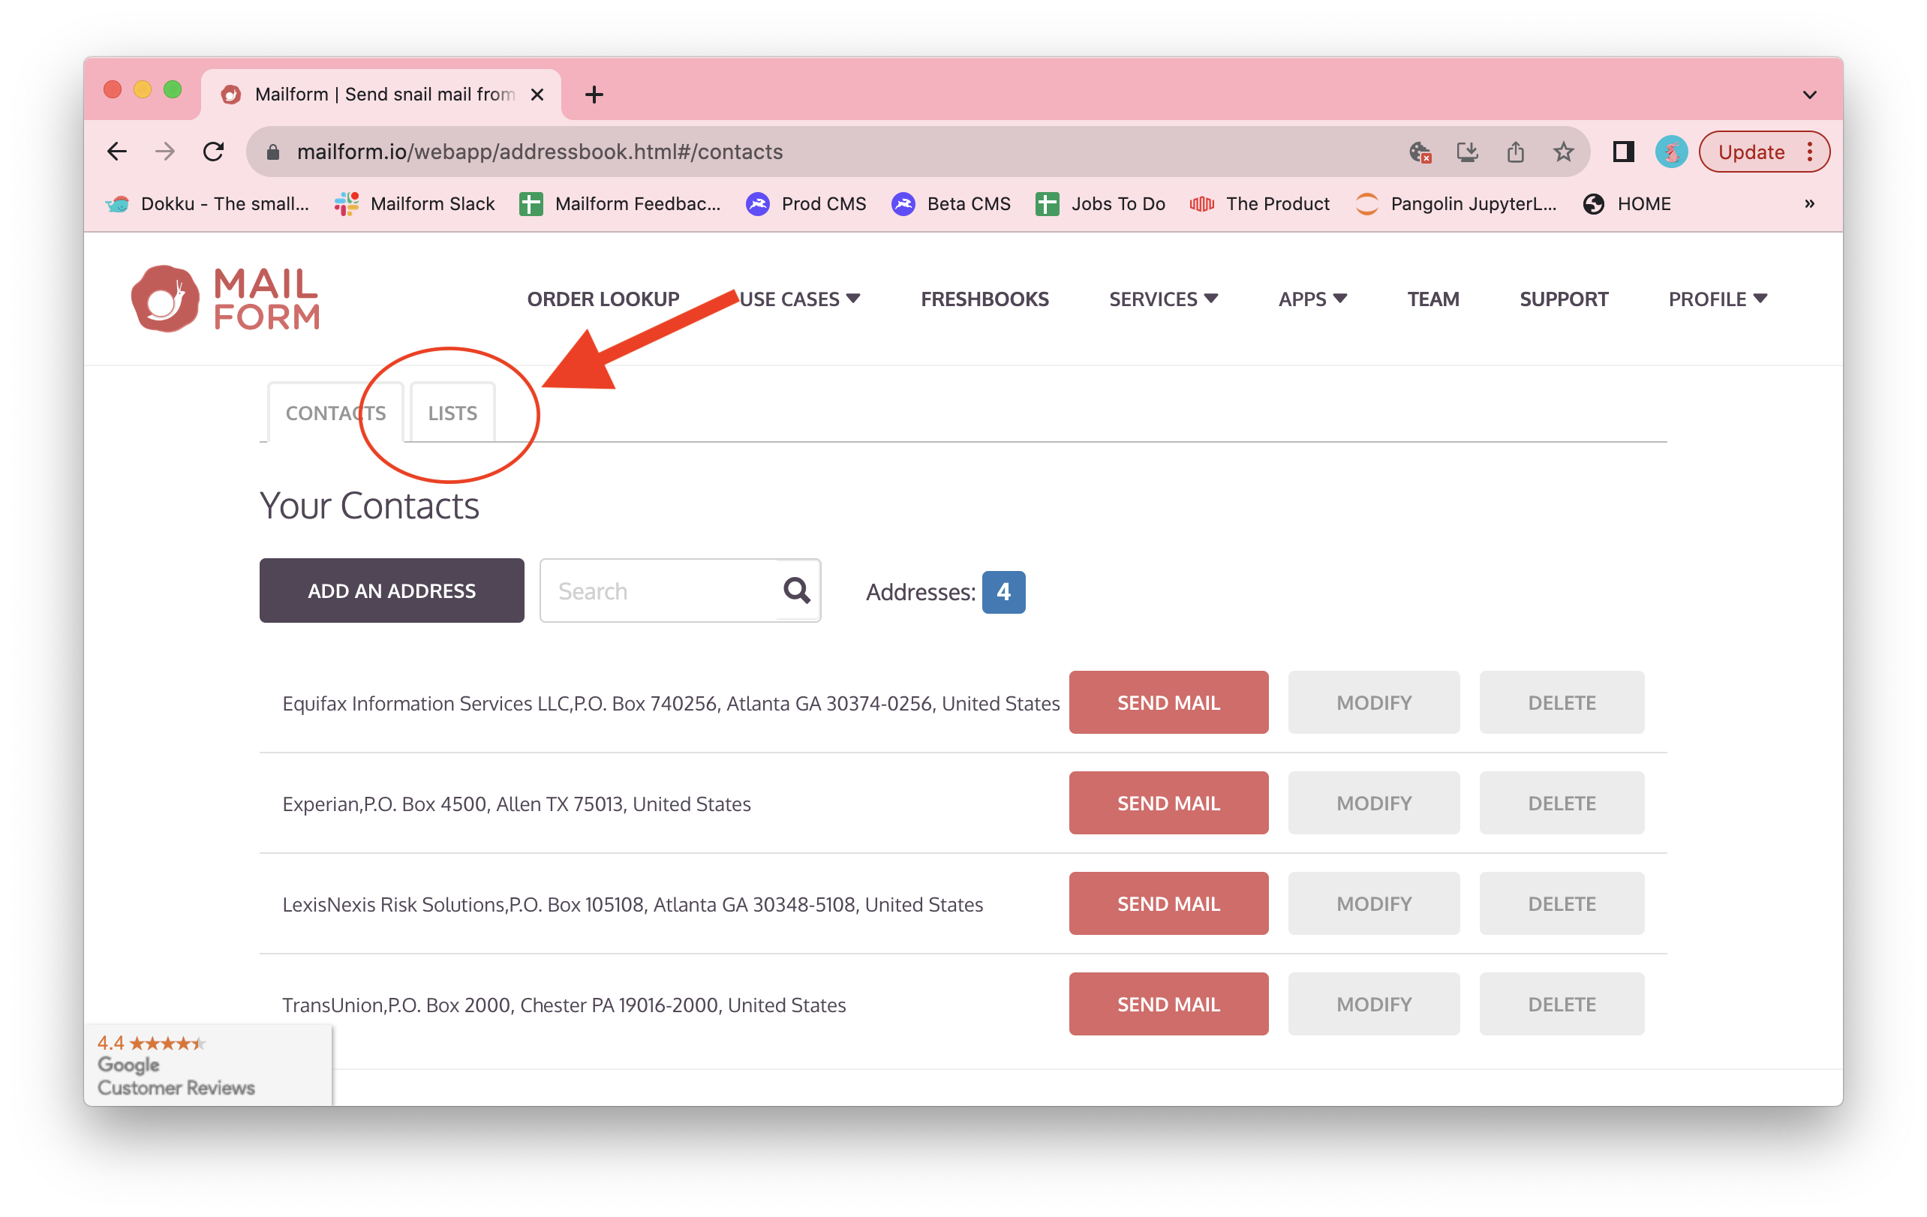Image resolution: width=1927 pixels, height=1217 pixels.
Task: Send mail to Experian
Action: point(1168,803)
